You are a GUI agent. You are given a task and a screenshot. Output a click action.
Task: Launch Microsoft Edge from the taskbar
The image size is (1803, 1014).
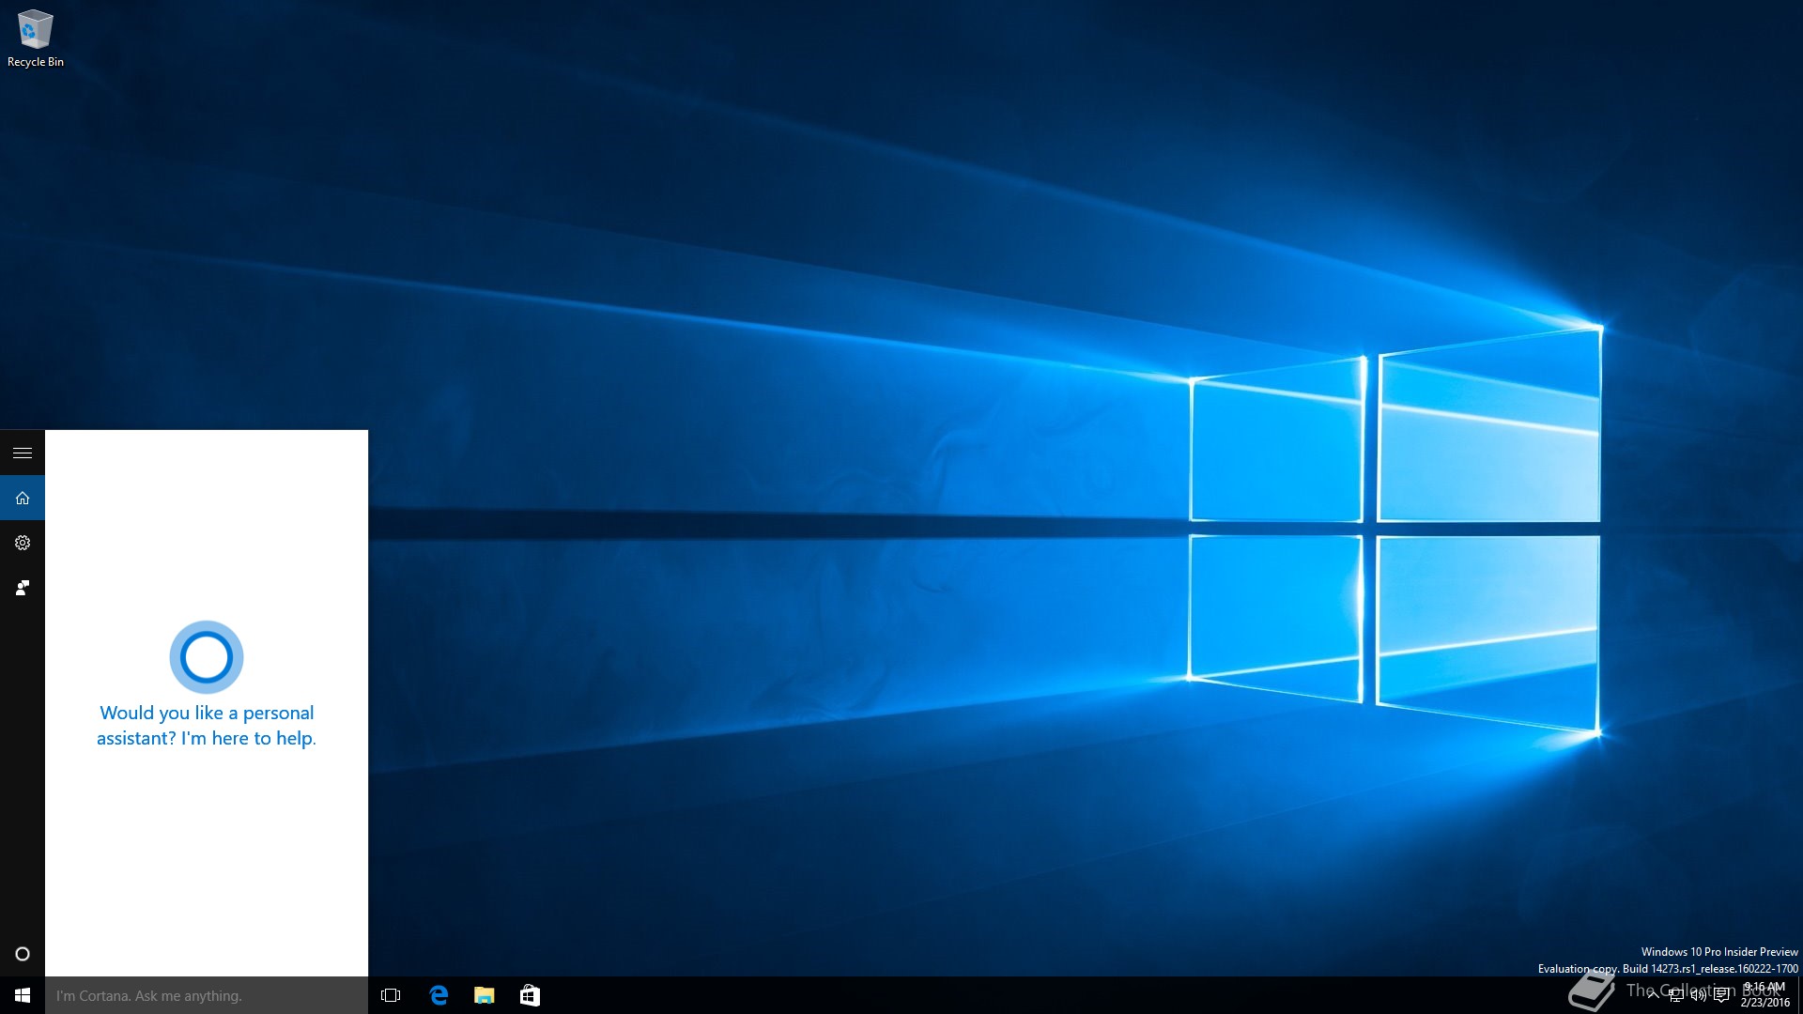(439, 995)
